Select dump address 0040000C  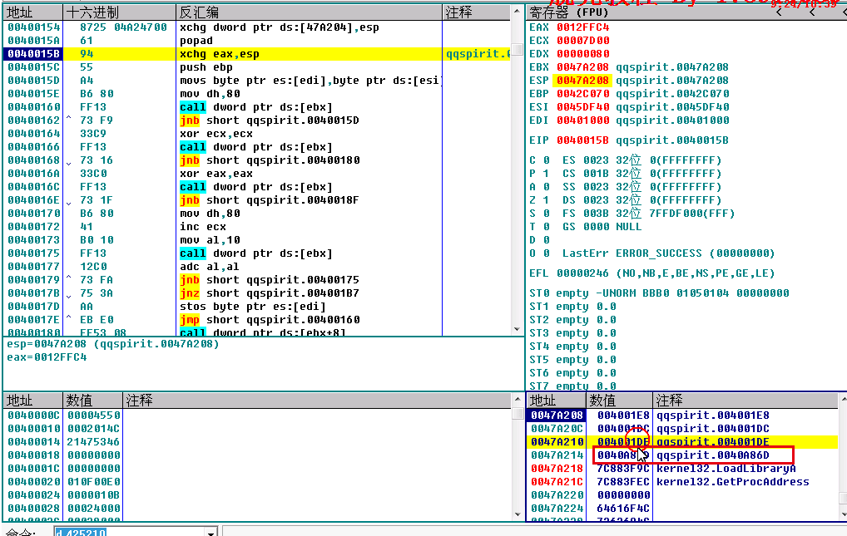pyautogui.click(x=33, y=416)
